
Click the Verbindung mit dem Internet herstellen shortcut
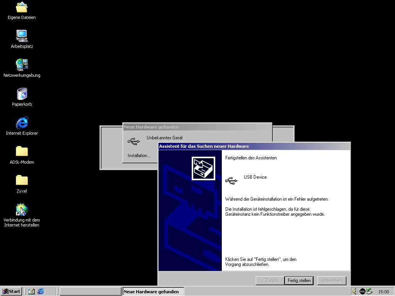point(22,210)
